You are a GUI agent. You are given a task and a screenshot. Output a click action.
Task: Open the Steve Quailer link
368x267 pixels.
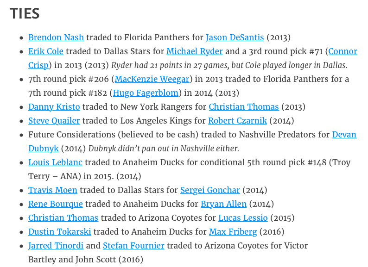(x=54, y=121)
